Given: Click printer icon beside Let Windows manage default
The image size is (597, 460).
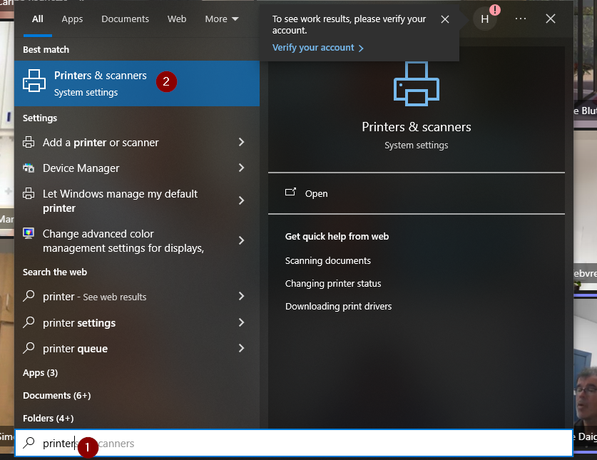Looking at the screenshot, I should [29, 193].
